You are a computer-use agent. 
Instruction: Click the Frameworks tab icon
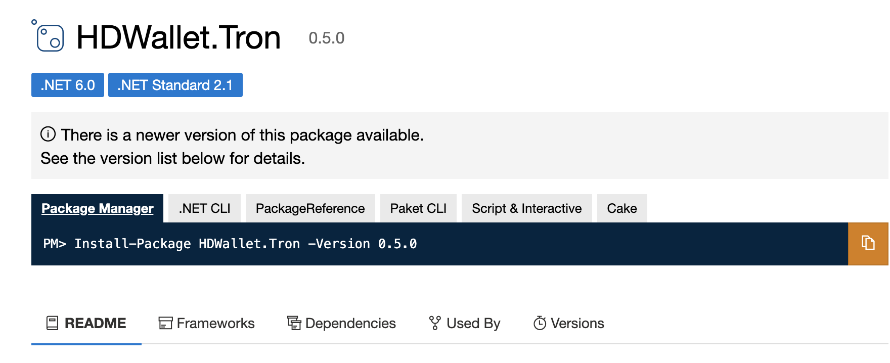165,323
